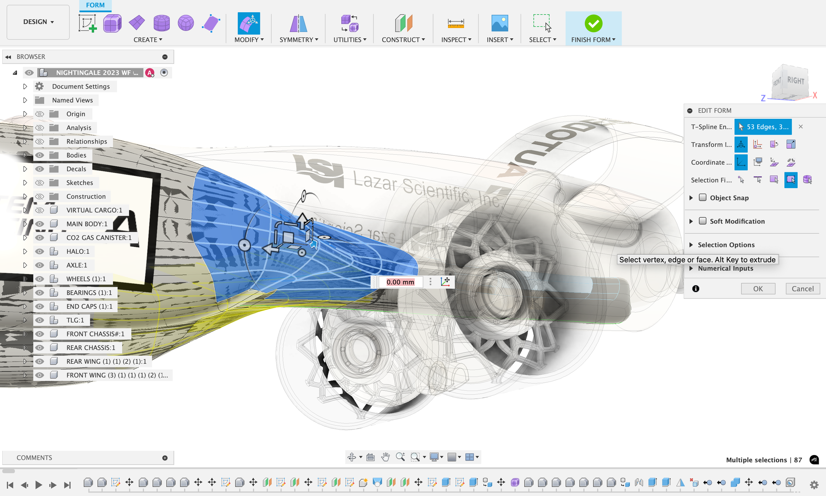Viewport: 826px width, 496px height.
Task: Click Cancel in Edit Form panel
Action: 802,288
